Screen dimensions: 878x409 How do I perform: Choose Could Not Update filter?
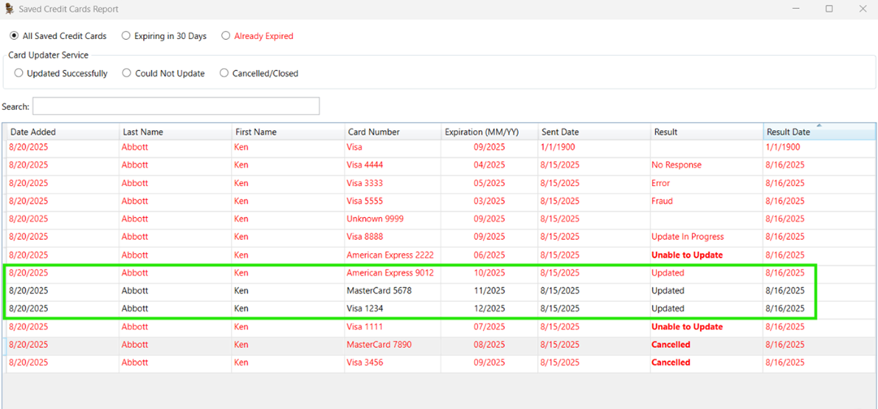point(127,73)
